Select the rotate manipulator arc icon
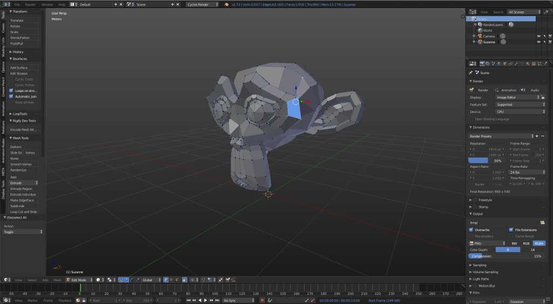 click(132, 280)
